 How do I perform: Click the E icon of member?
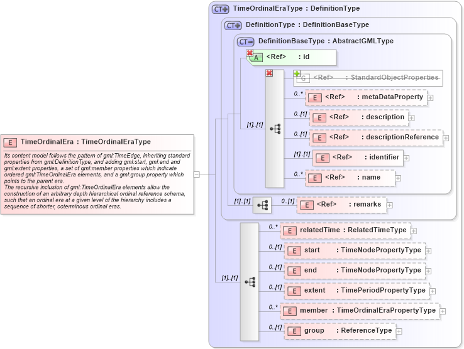pyautogui.click(x=289, y=311)
